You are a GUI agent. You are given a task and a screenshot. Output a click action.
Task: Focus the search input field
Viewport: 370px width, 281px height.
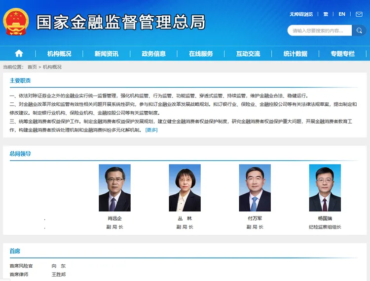coord(320,31)
